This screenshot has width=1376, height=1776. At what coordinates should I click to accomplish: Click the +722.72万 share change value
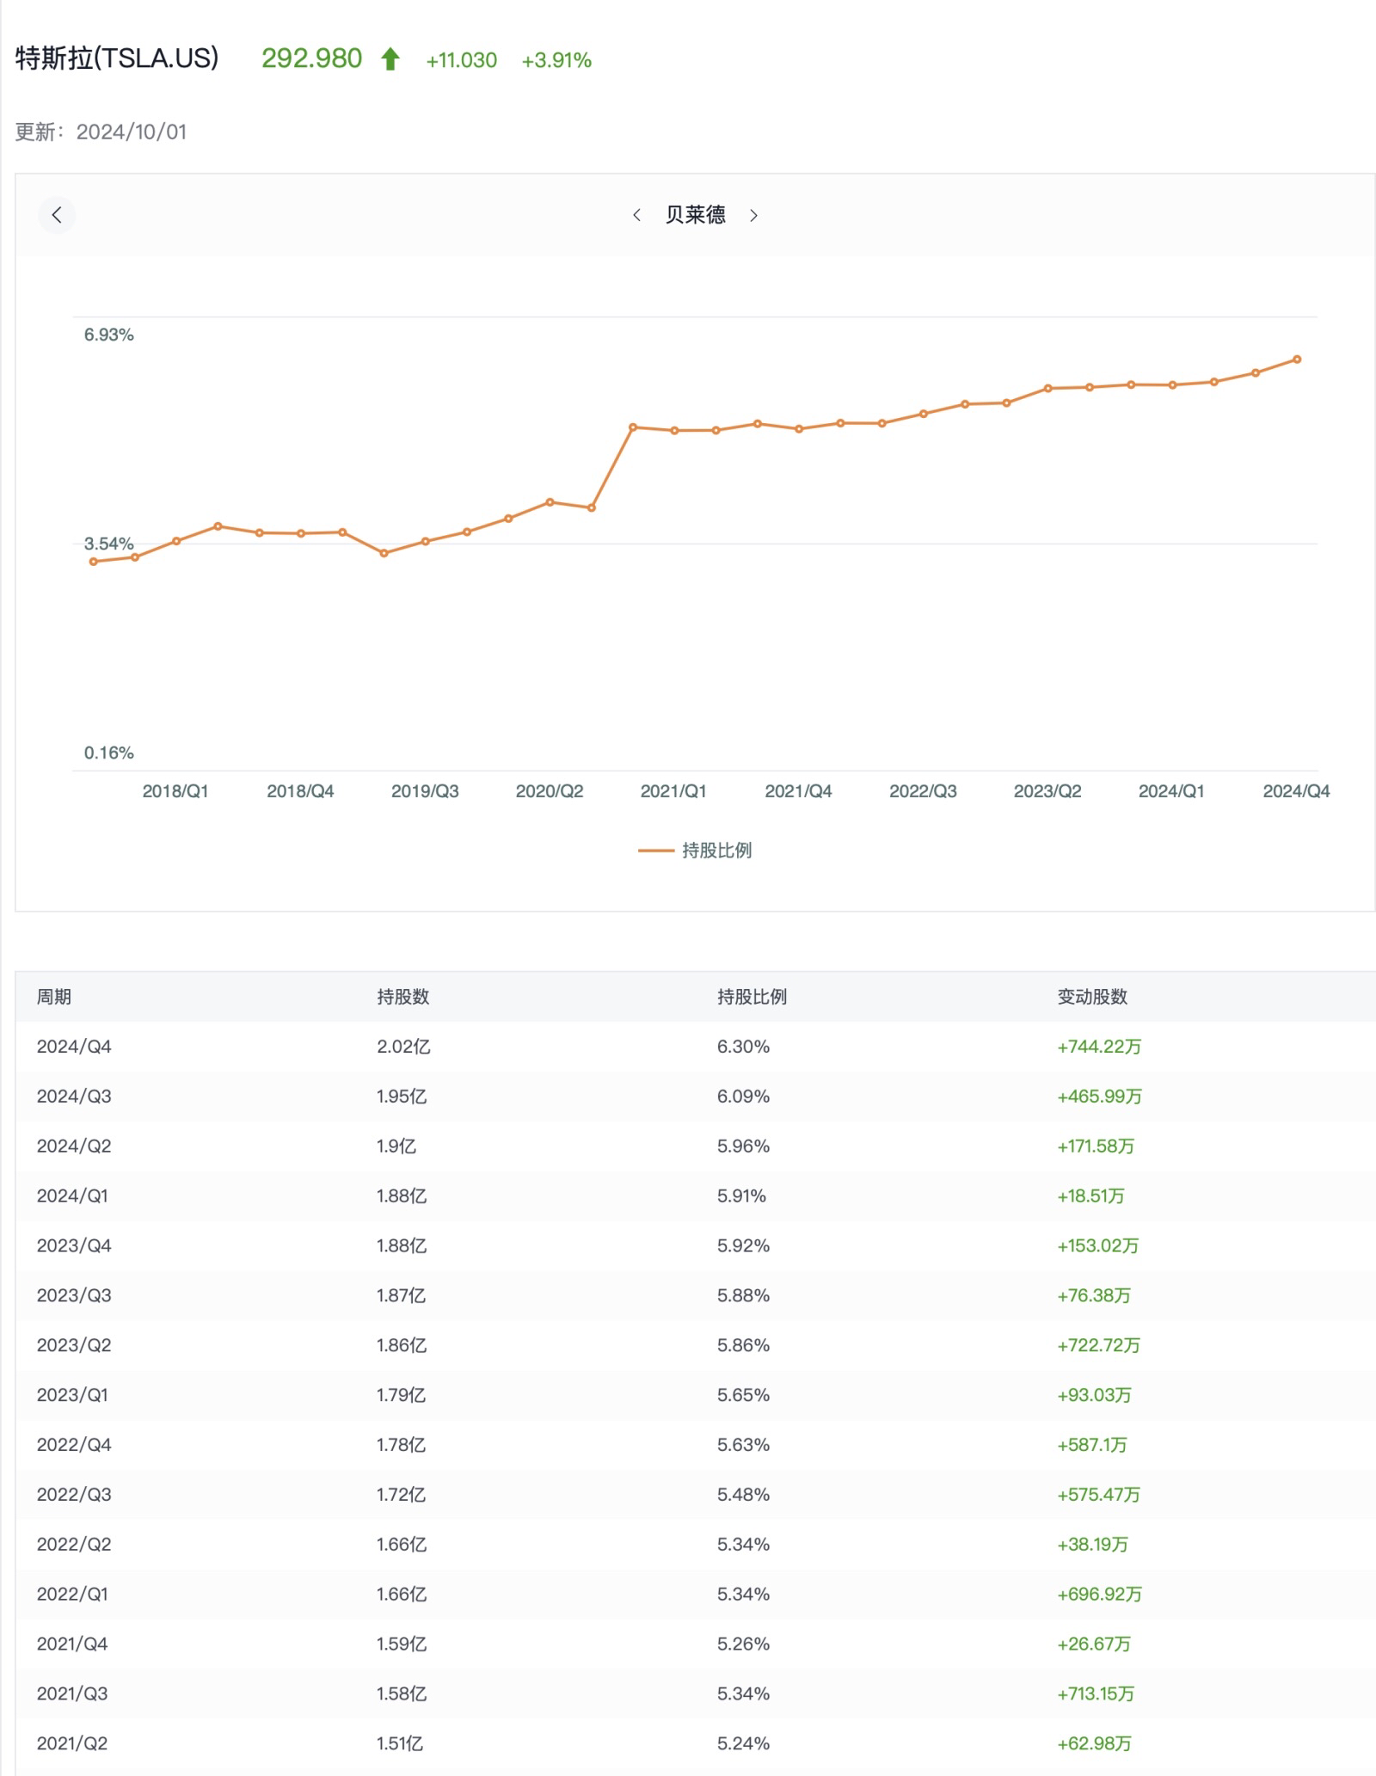click(x=1099, y=1346)
